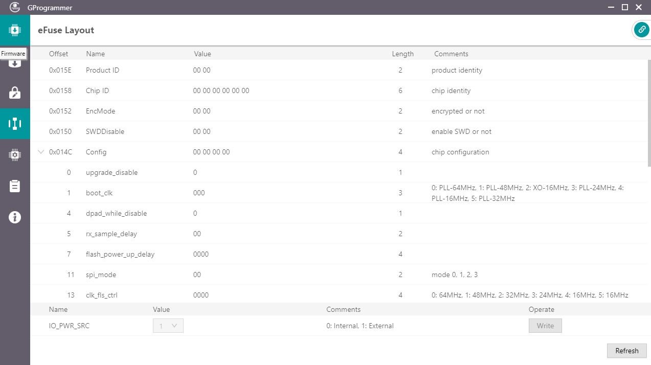
Task: Open the info/about icon in sidebar
Action: 15,217
